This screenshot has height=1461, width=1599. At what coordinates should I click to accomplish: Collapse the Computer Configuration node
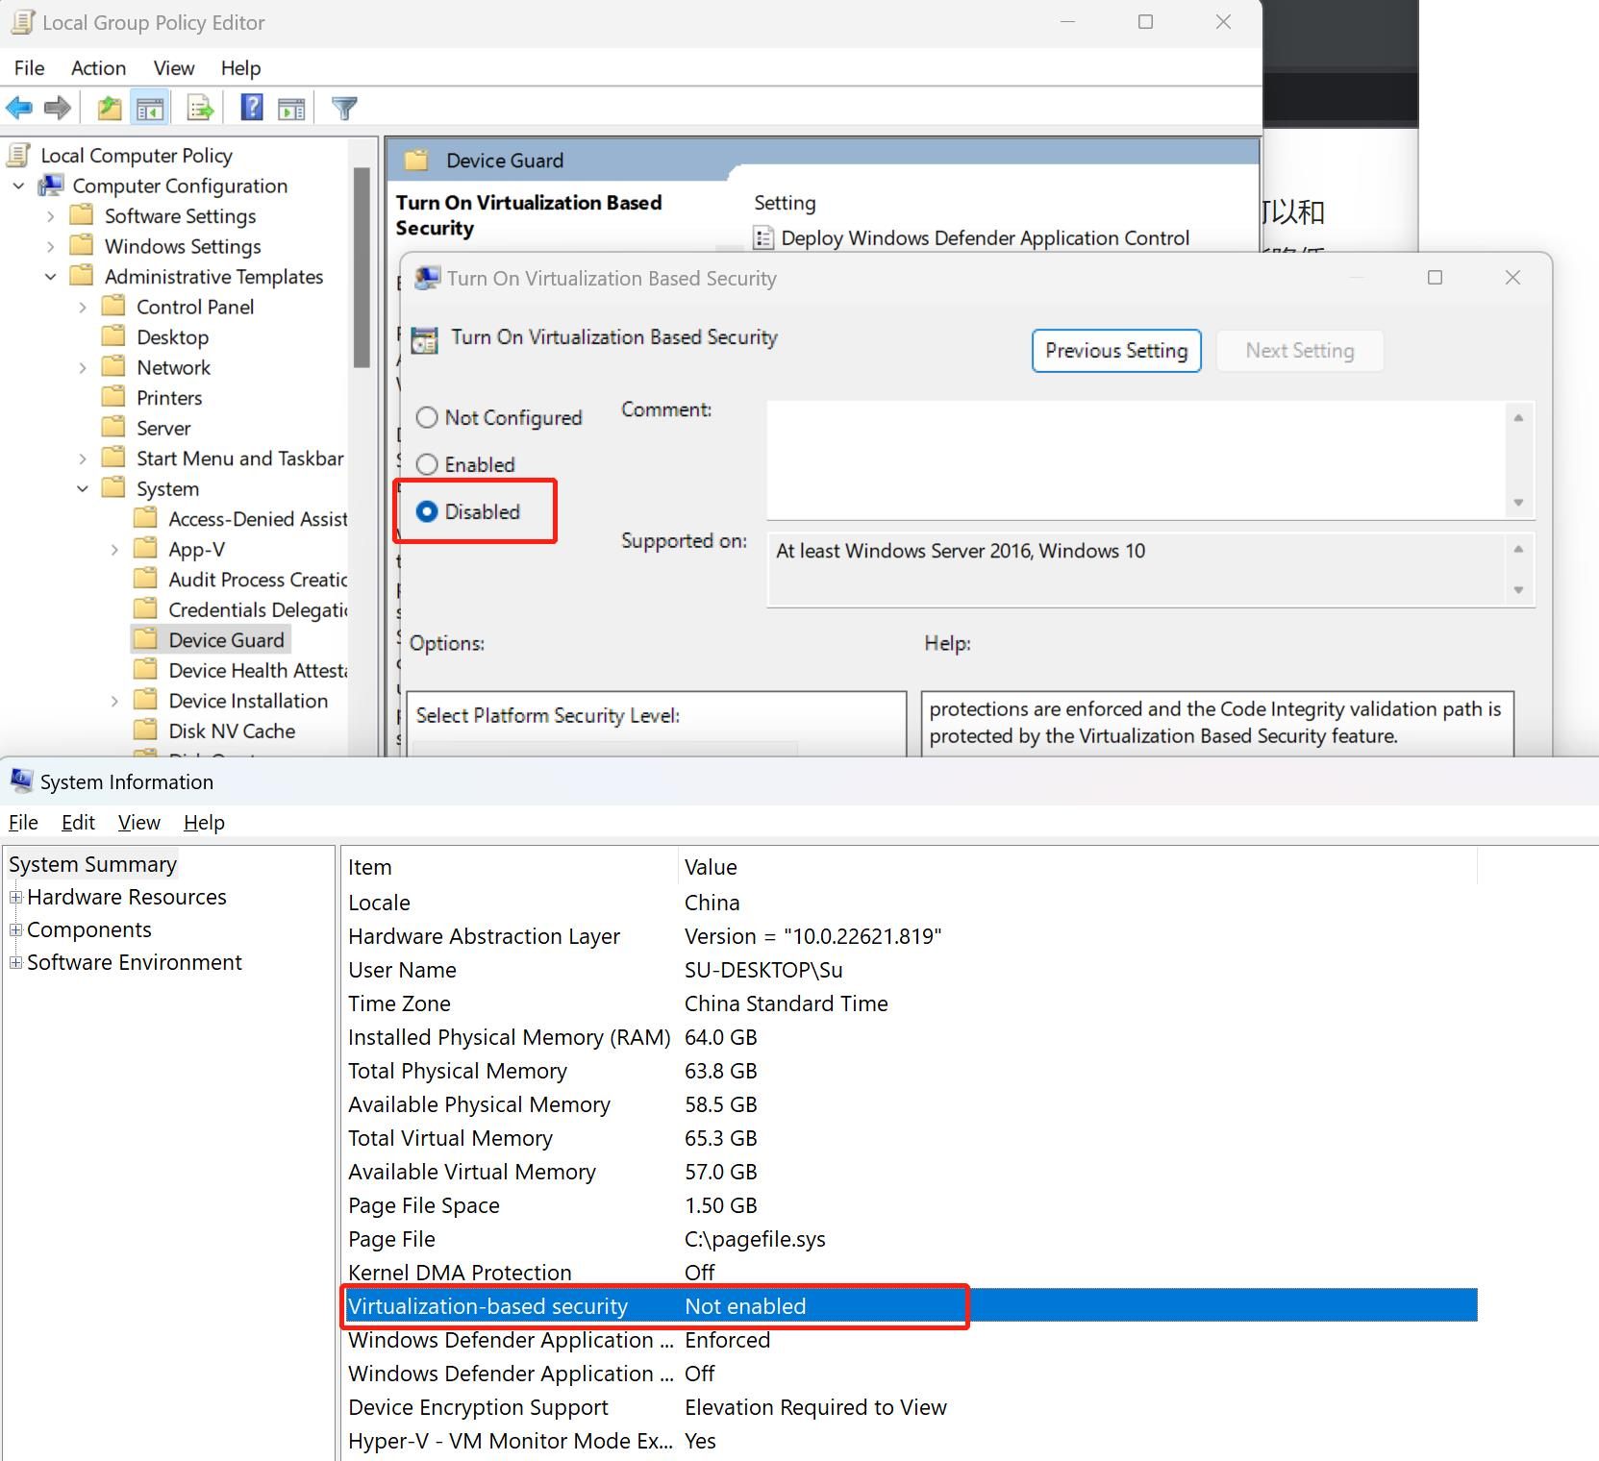click(19, 186)
